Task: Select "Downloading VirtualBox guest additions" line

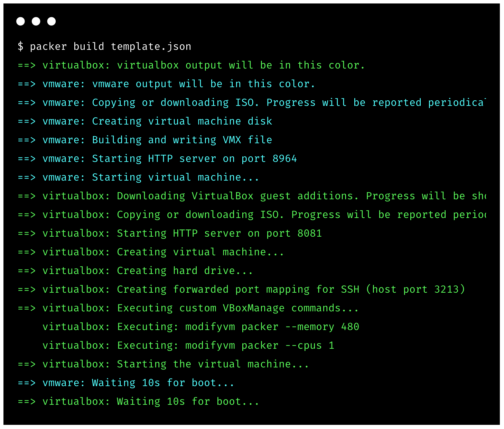Action: [x=252, y=196]
